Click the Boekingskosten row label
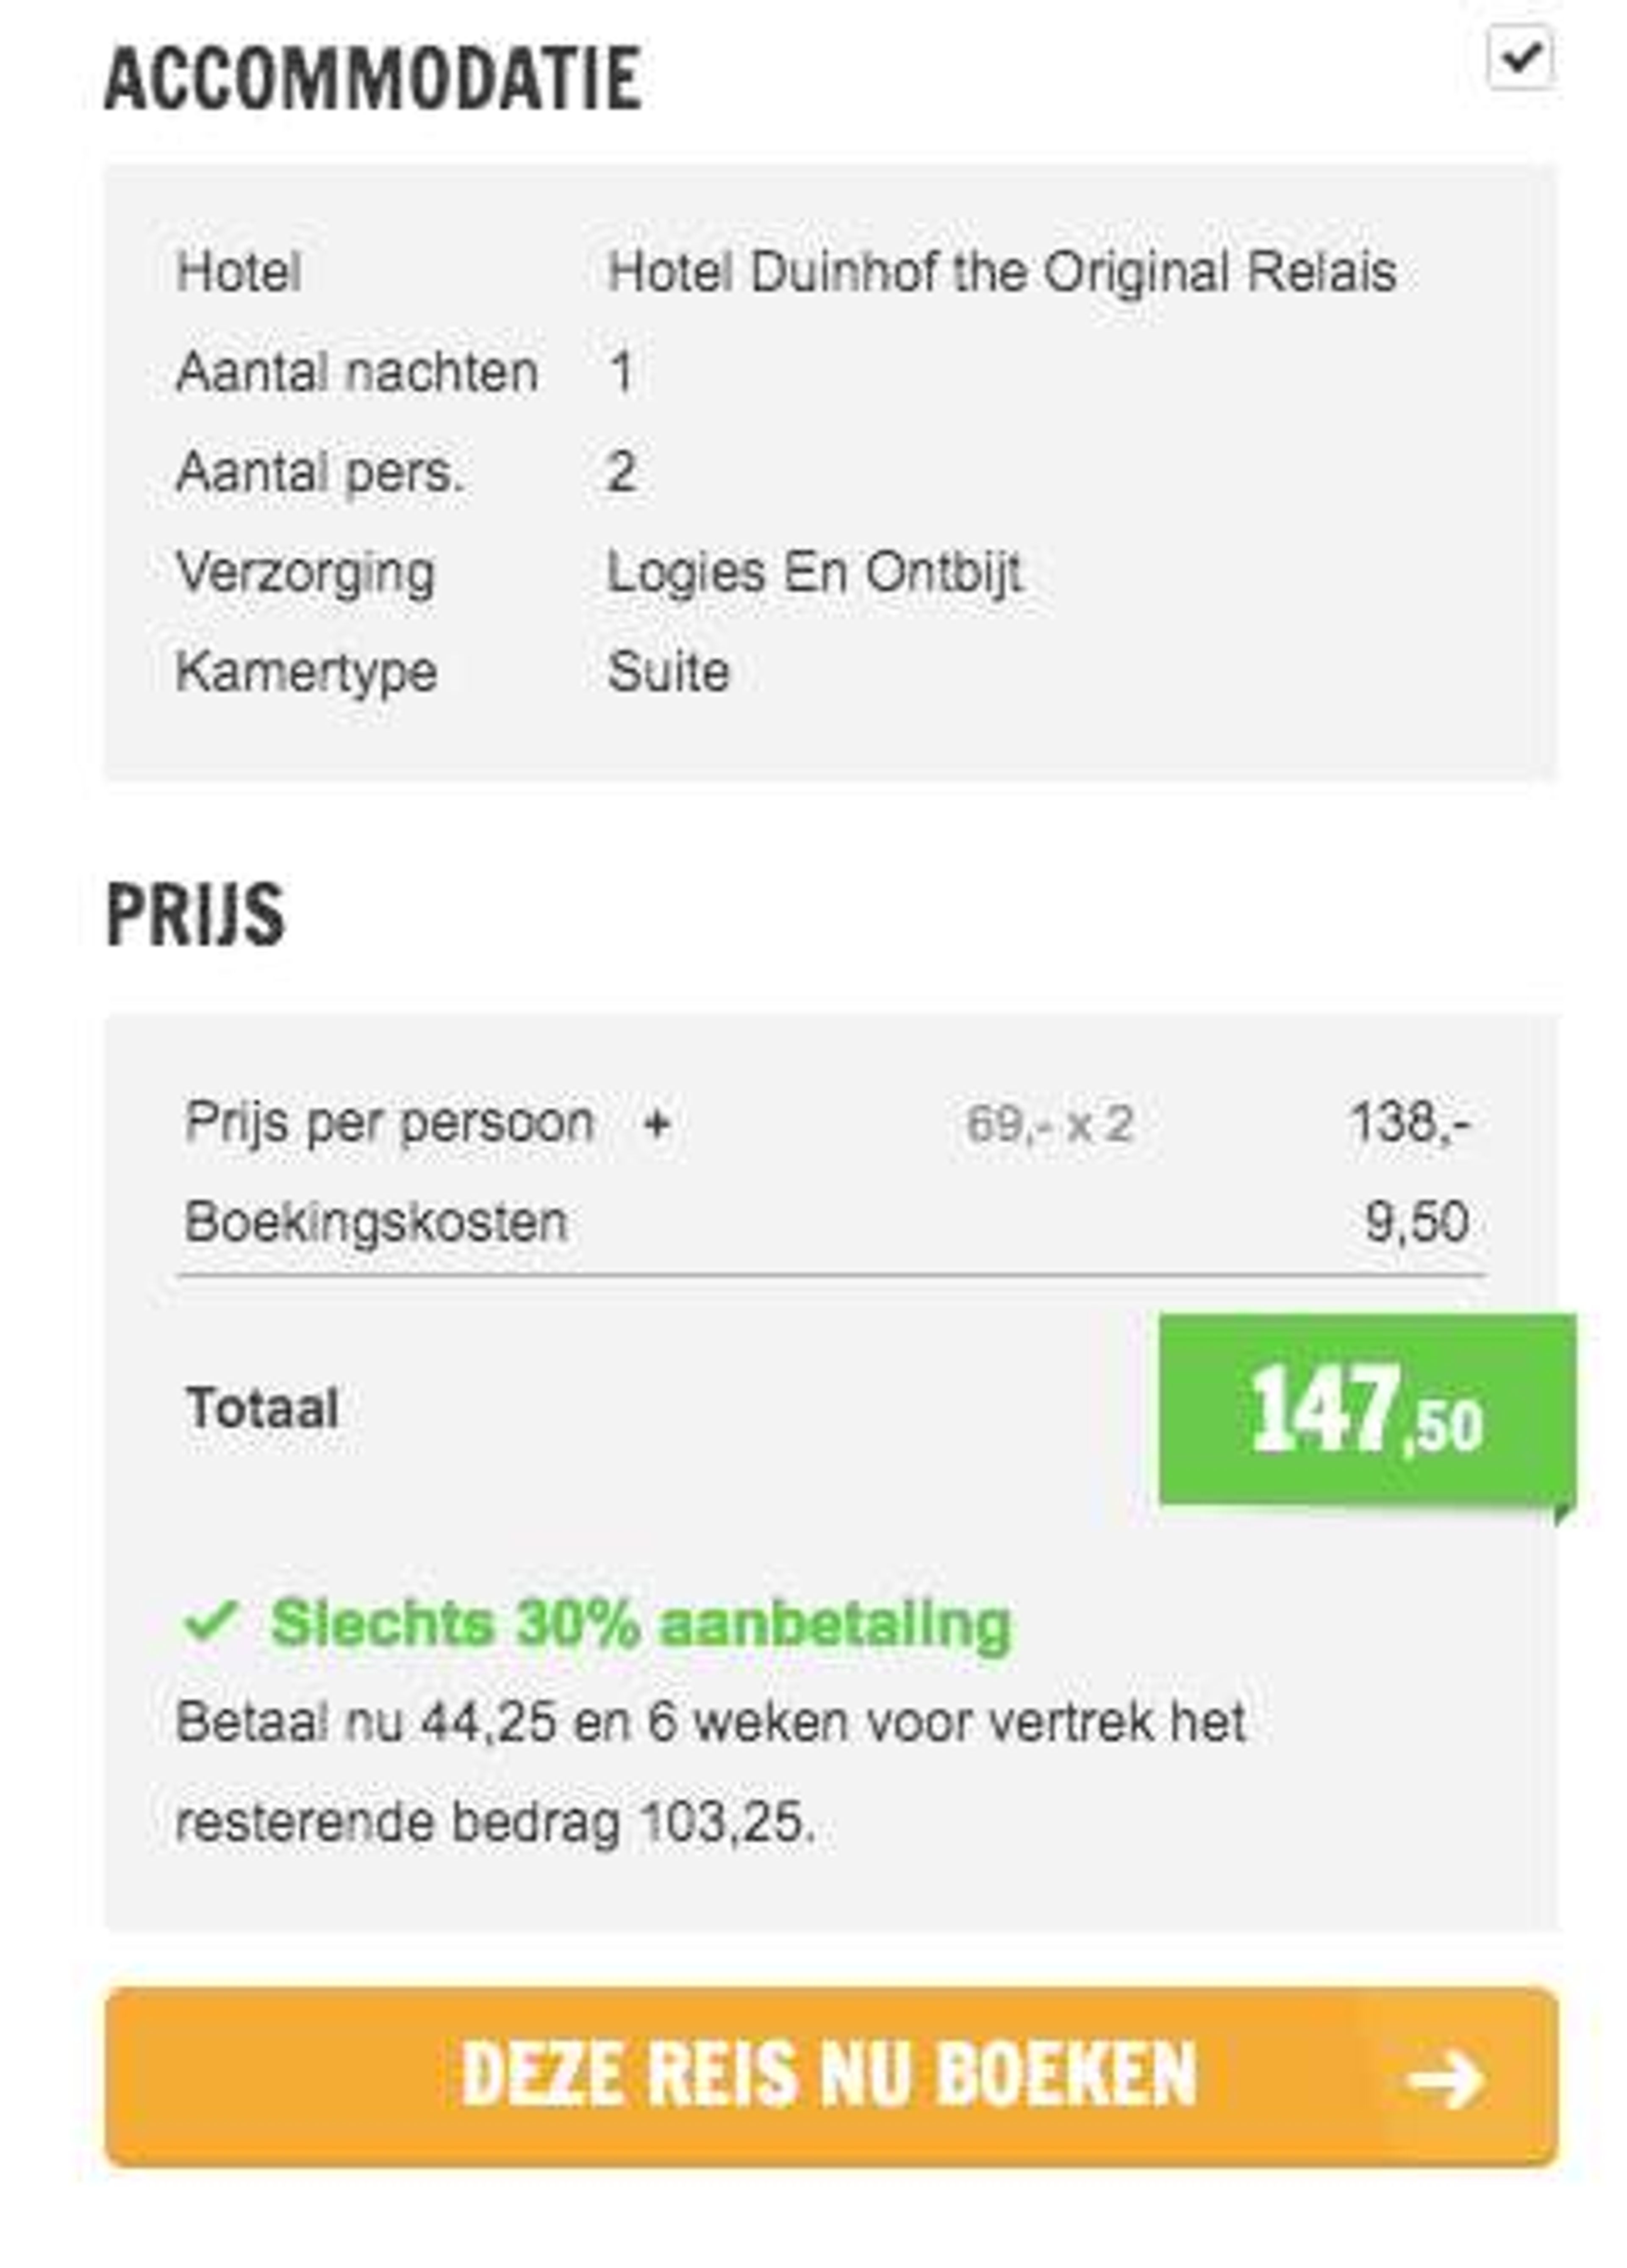1627x2268 pixels. 376,1222
